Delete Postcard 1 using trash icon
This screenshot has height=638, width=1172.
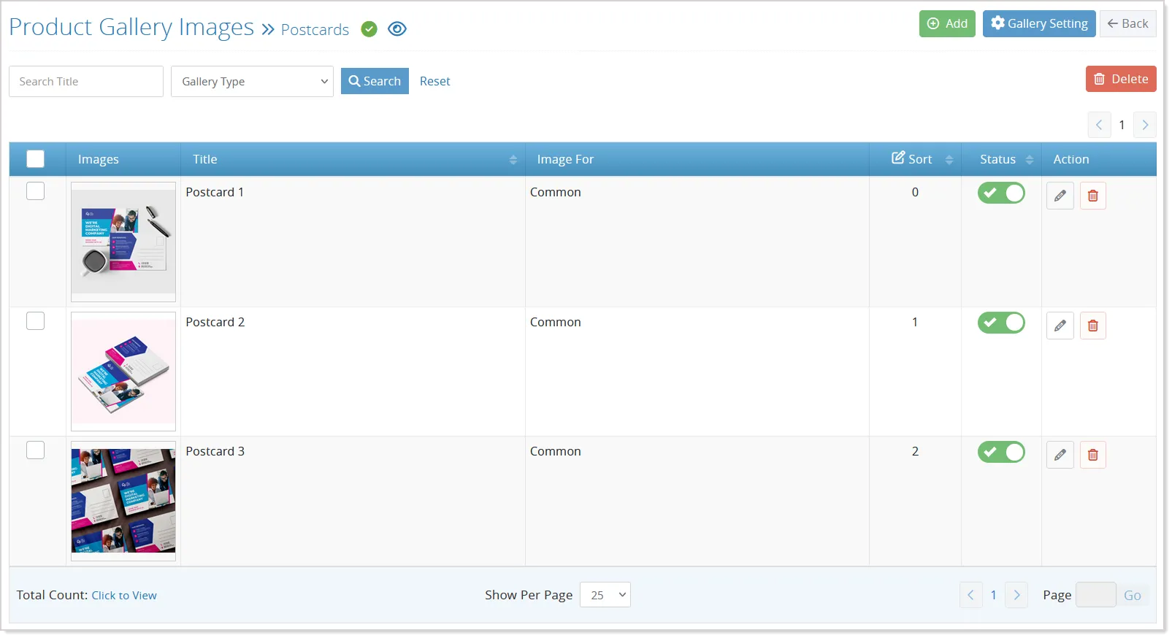(x=1093, y=196)
